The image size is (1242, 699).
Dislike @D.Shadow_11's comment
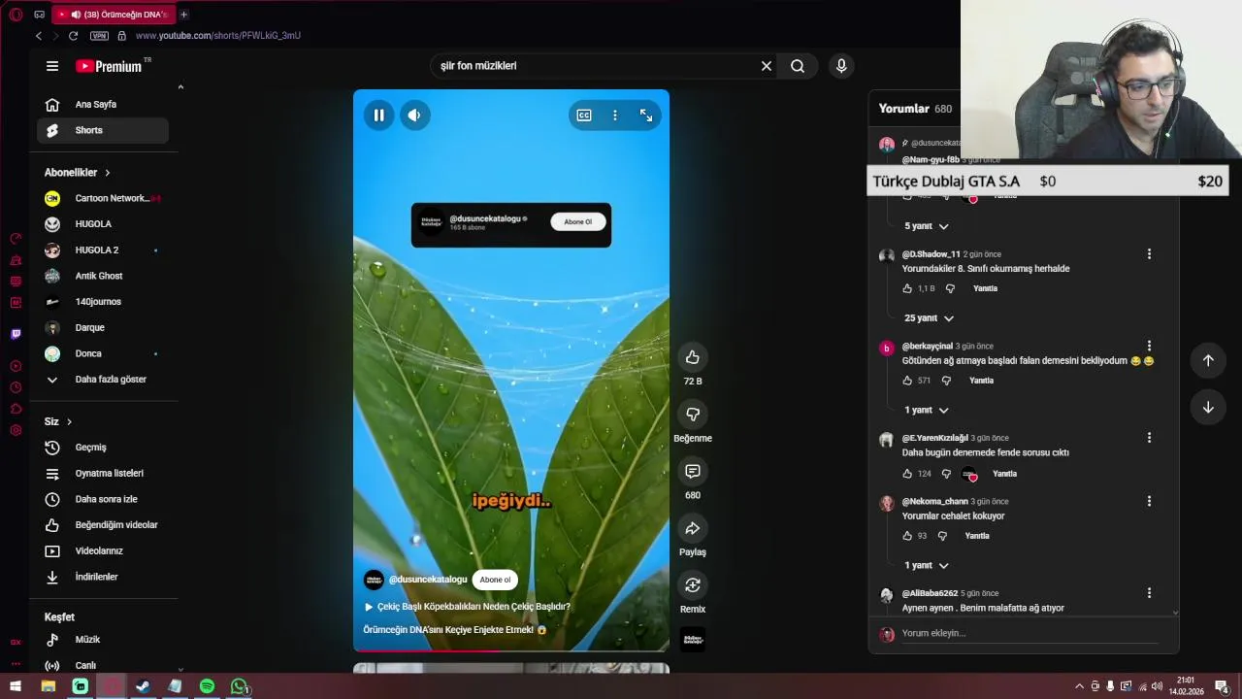coord(950,288)
